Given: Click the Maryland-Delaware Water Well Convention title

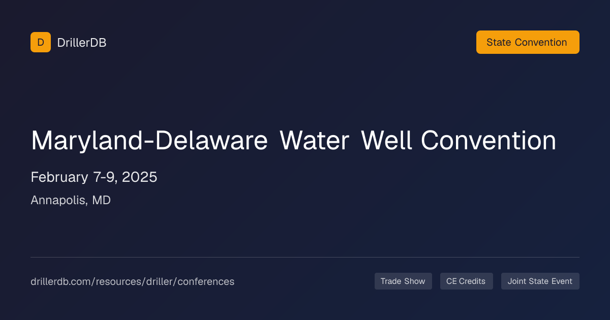Looking at the screenshot, I should pos(293,141).
